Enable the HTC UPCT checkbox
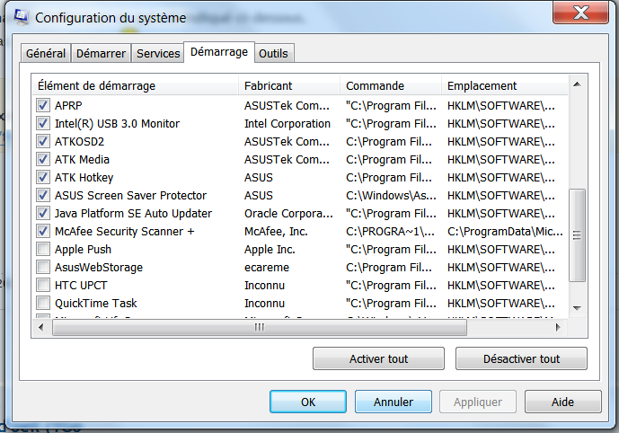The width and height of the screenshot is (619, 433). 42,285
